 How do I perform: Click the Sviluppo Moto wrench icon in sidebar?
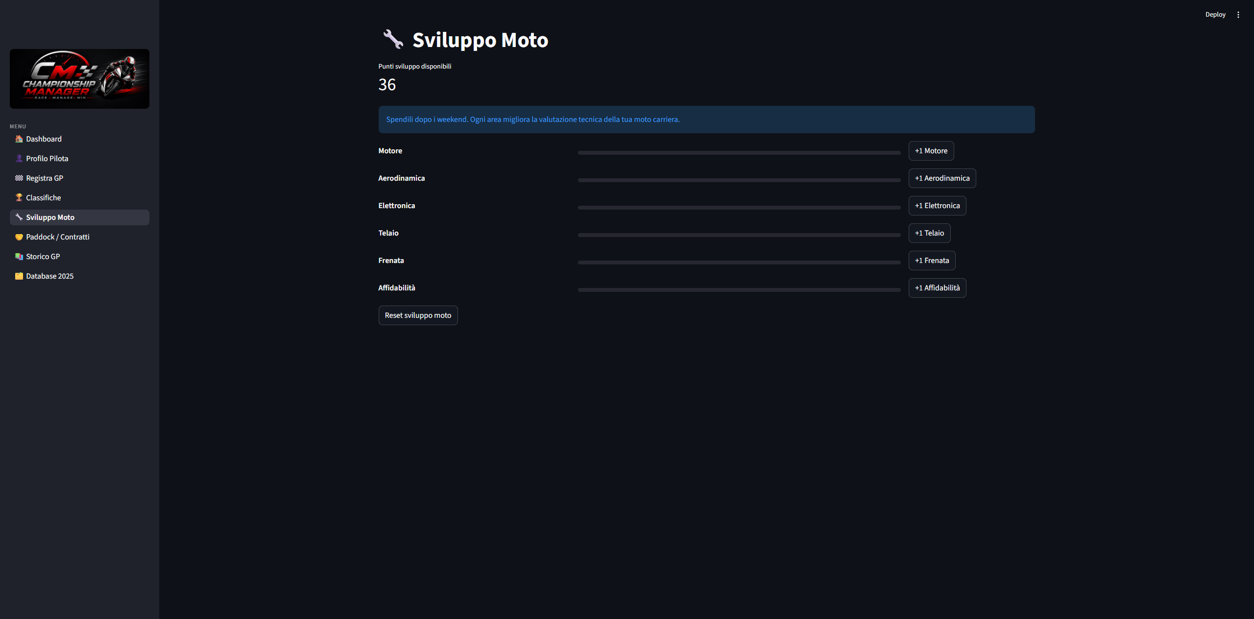tap(19, 217)
